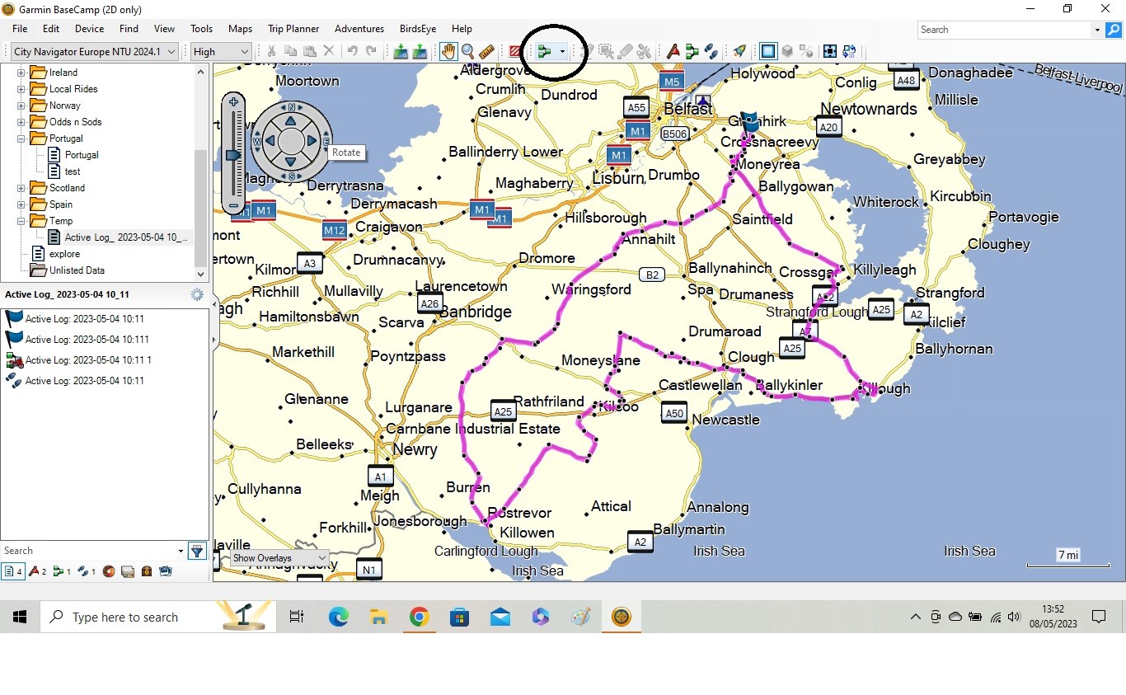The image size is (1126, 695).
Task: Click the 3D map view cube icon
Action: point(787,51)
